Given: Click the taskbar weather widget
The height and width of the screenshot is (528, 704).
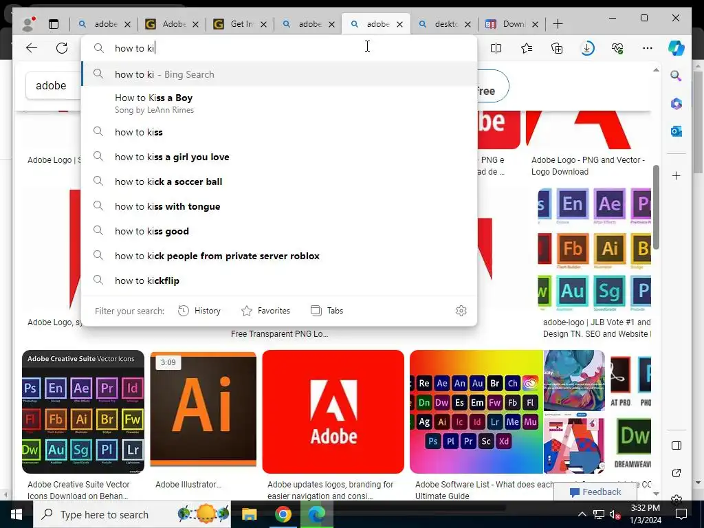Looking at the screenshot, I should click(x=203, y=514).
